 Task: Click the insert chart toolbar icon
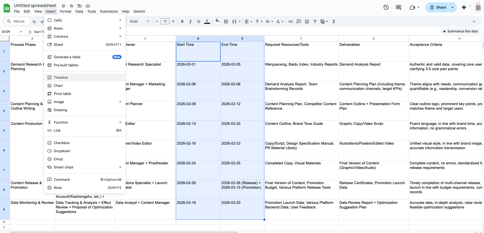click(307, 22)
